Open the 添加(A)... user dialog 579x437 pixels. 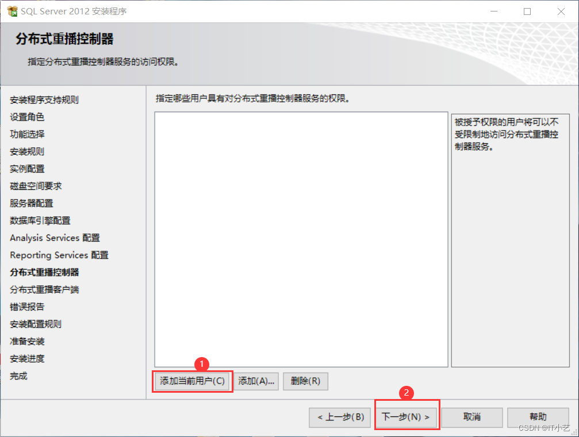[x=256, y=381]
